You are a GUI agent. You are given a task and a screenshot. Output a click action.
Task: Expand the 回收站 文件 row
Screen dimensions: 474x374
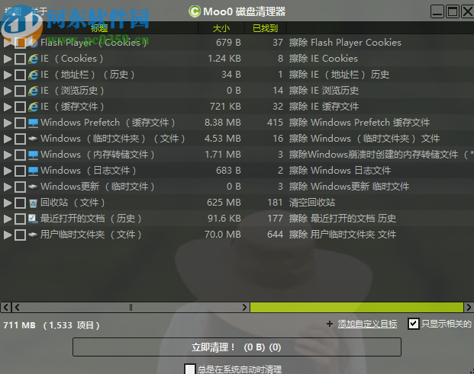pos(8,203)
